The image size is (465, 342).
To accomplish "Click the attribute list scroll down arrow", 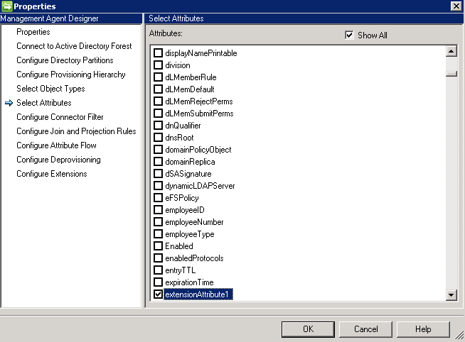I will pyautogui.click(x=451, y=294).
